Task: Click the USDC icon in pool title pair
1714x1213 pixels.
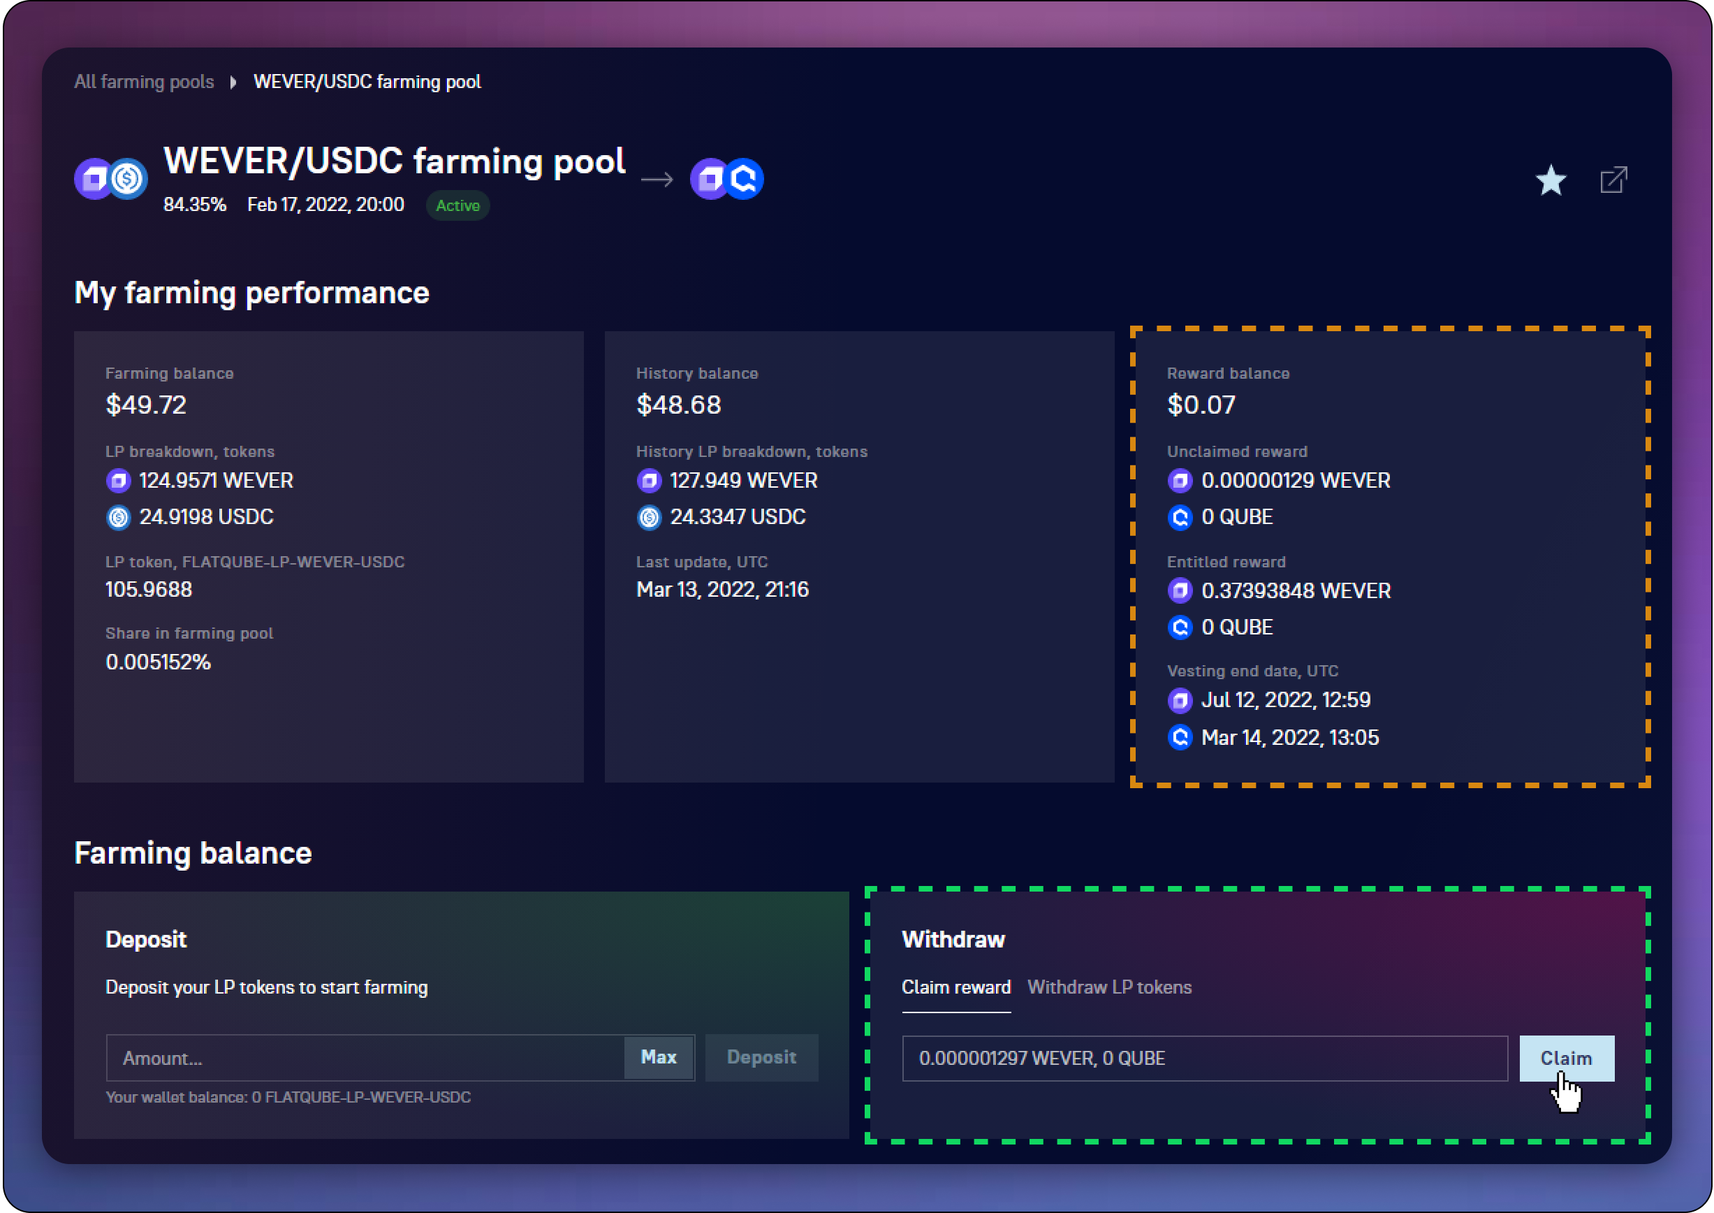Action: [x=128, y=180]
